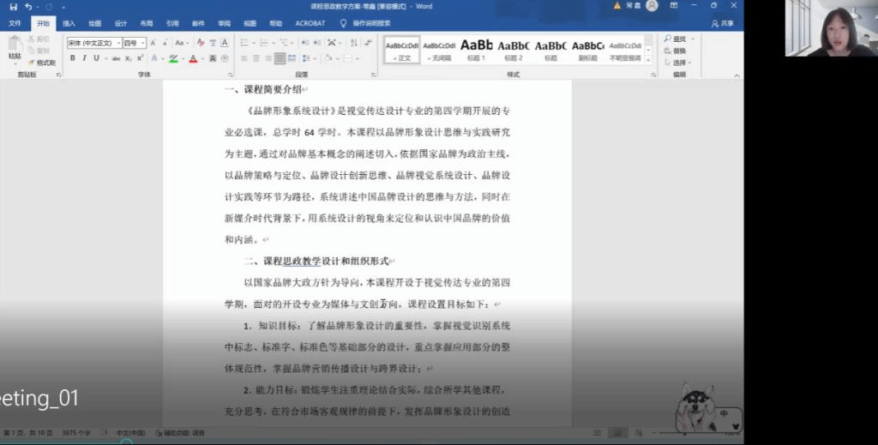Click the Find (查找) magnifier icon
The width and height of the screenshot is (878, 445).
tap(669, 39)
